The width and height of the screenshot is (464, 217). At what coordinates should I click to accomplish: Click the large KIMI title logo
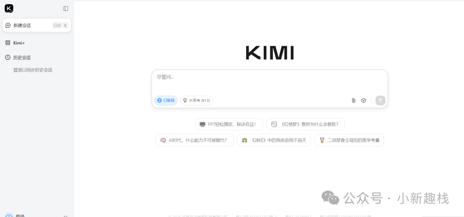point(269,53)
